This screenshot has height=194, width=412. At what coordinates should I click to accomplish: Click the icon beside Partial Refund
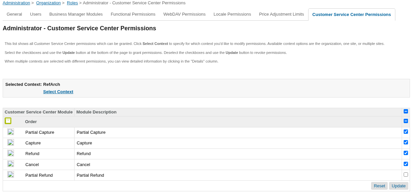tap(11, 175)
